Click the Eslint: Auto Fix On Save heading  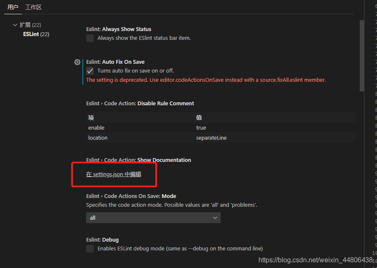point(116,62)
